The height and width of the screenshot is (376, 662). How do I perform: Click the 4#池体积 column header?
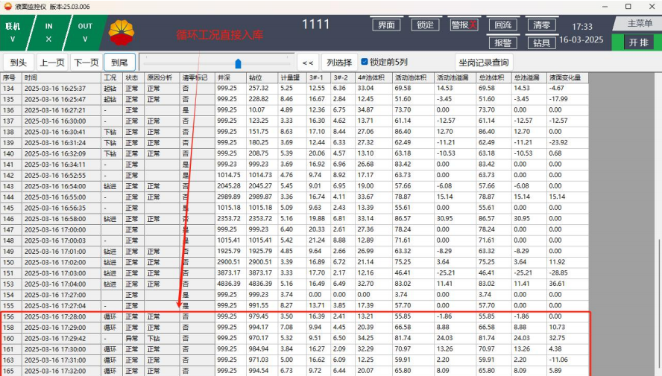[373, 77]
